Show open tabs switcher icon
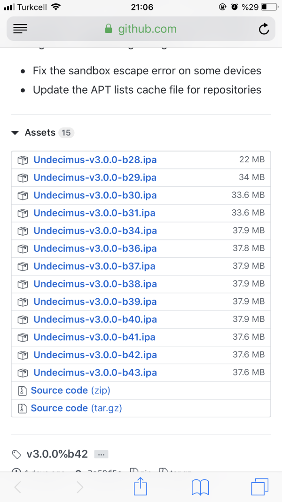The height and width of the screenshot is (502, 282). tap(260, 486)
